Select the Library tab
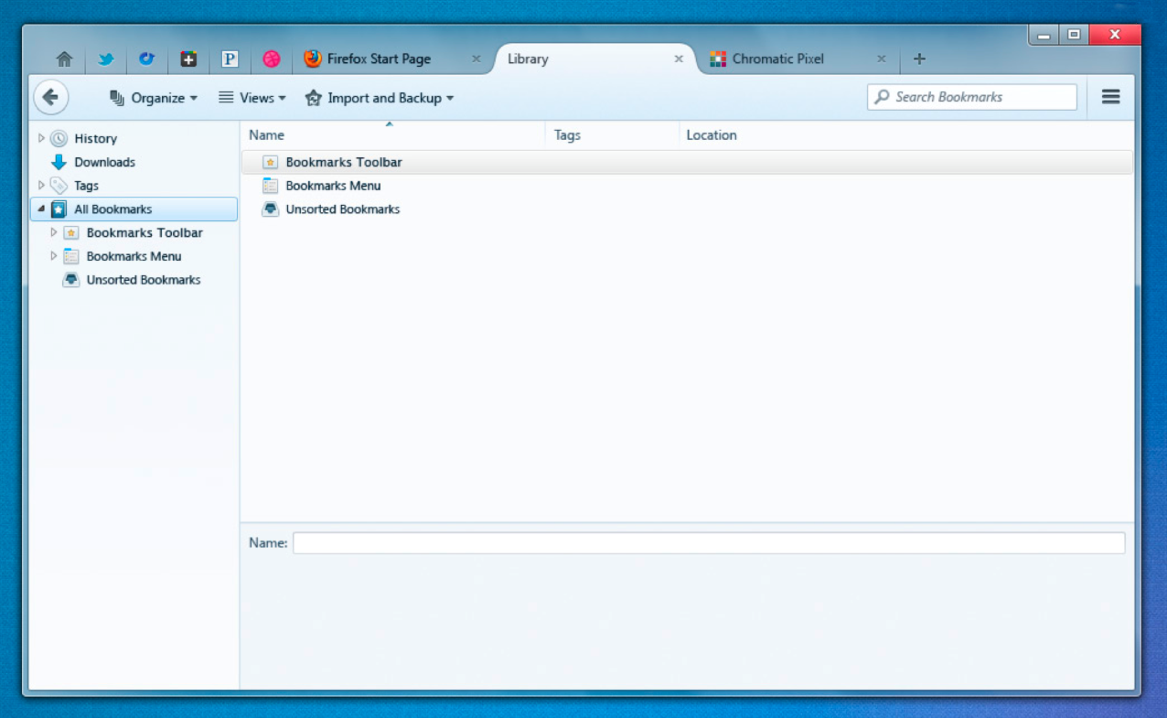This screenshot has height=718, width=1167. coord(594,59)
